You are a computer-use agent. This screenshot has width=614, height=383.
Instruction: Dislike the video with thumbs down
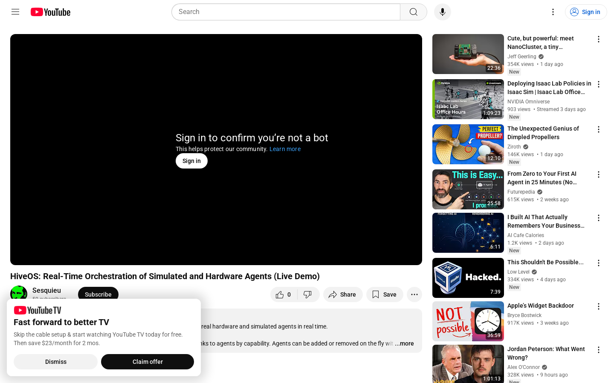308,294
